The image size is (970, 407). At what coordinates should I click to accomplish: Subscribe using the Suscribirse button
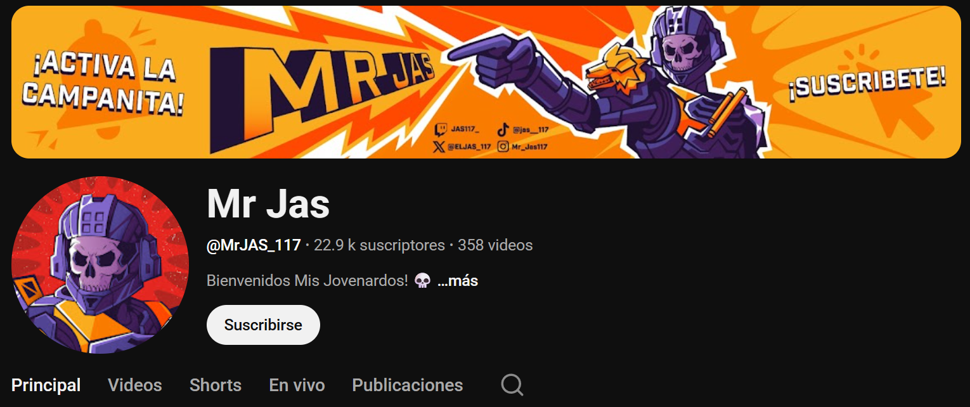pos(263,325)
